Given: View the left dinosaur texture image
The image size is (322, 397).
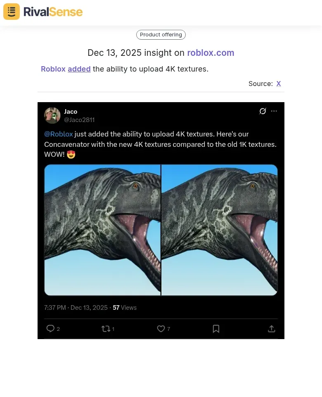Looking at the screenshot, I should pos(102,230).
